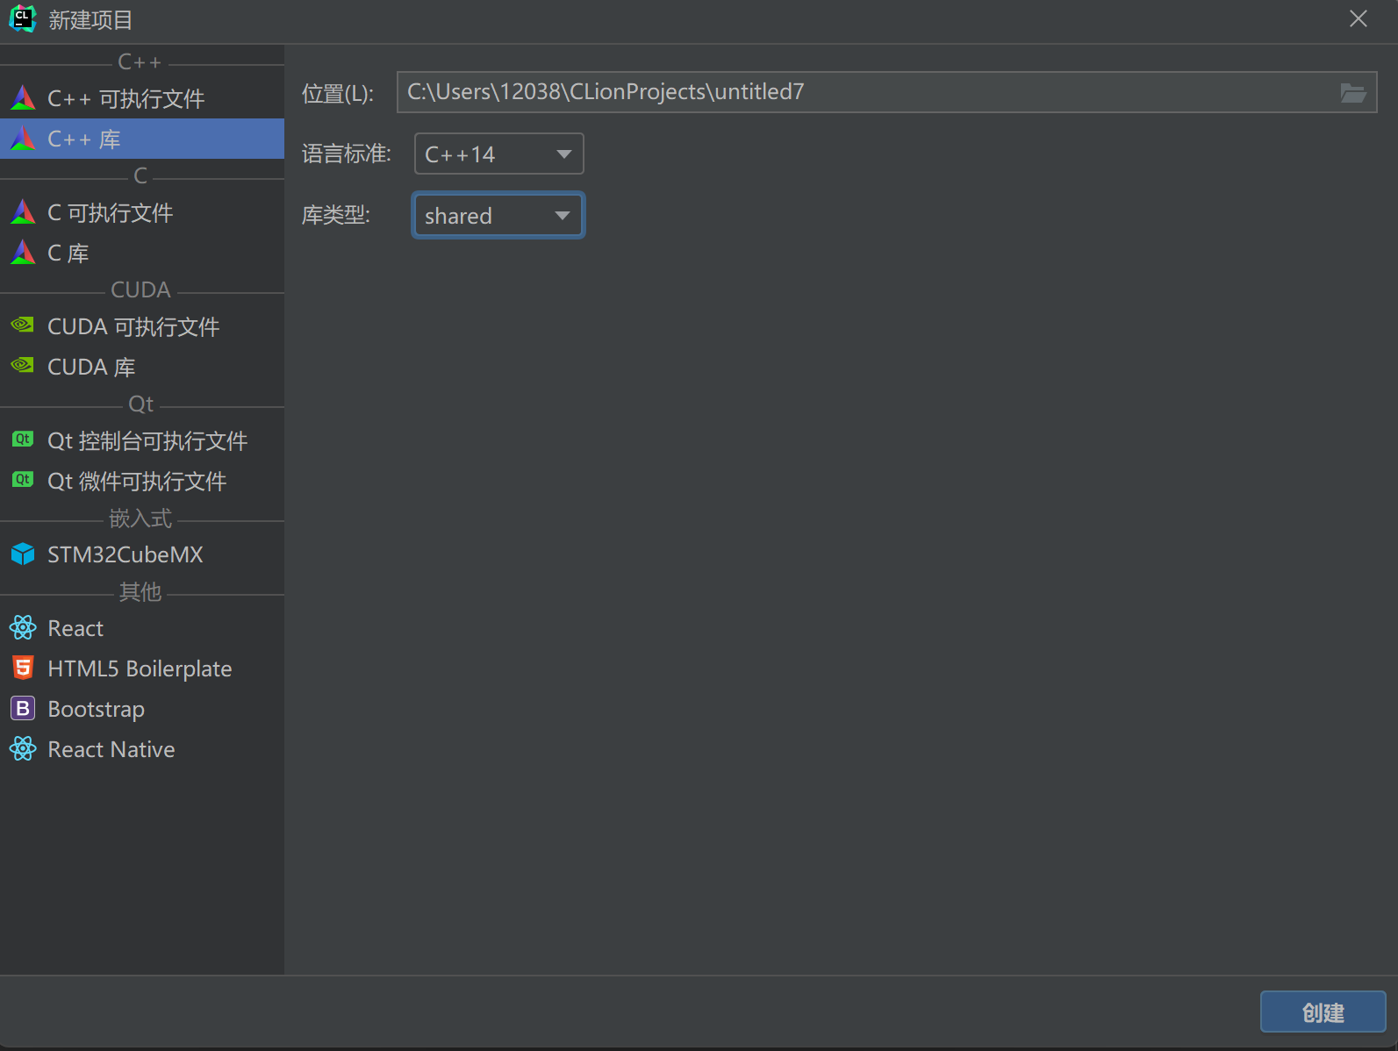
Task: Click the NVIDIA icon beside CUDA 库
Action: (23, 366)
